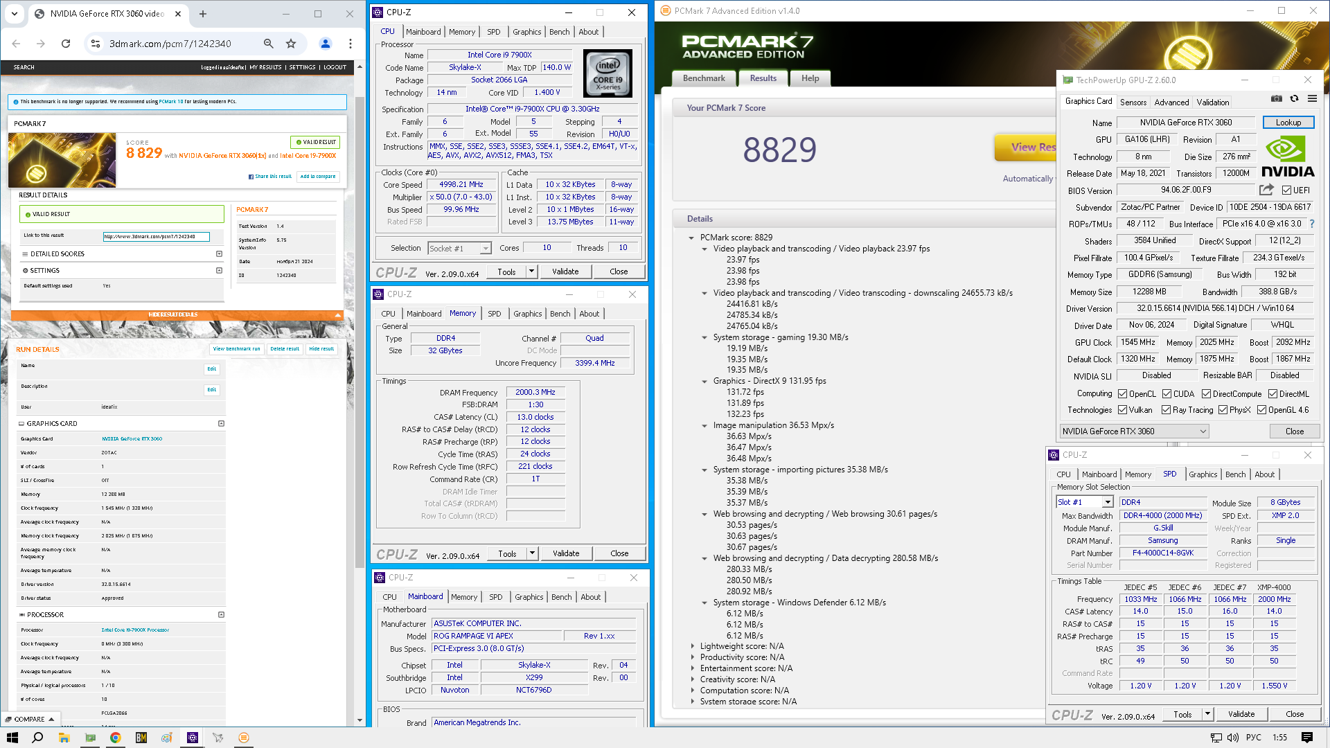Open the orange PCMark taskbar icon
This screenshot has width=1330, height=748.
244,738
